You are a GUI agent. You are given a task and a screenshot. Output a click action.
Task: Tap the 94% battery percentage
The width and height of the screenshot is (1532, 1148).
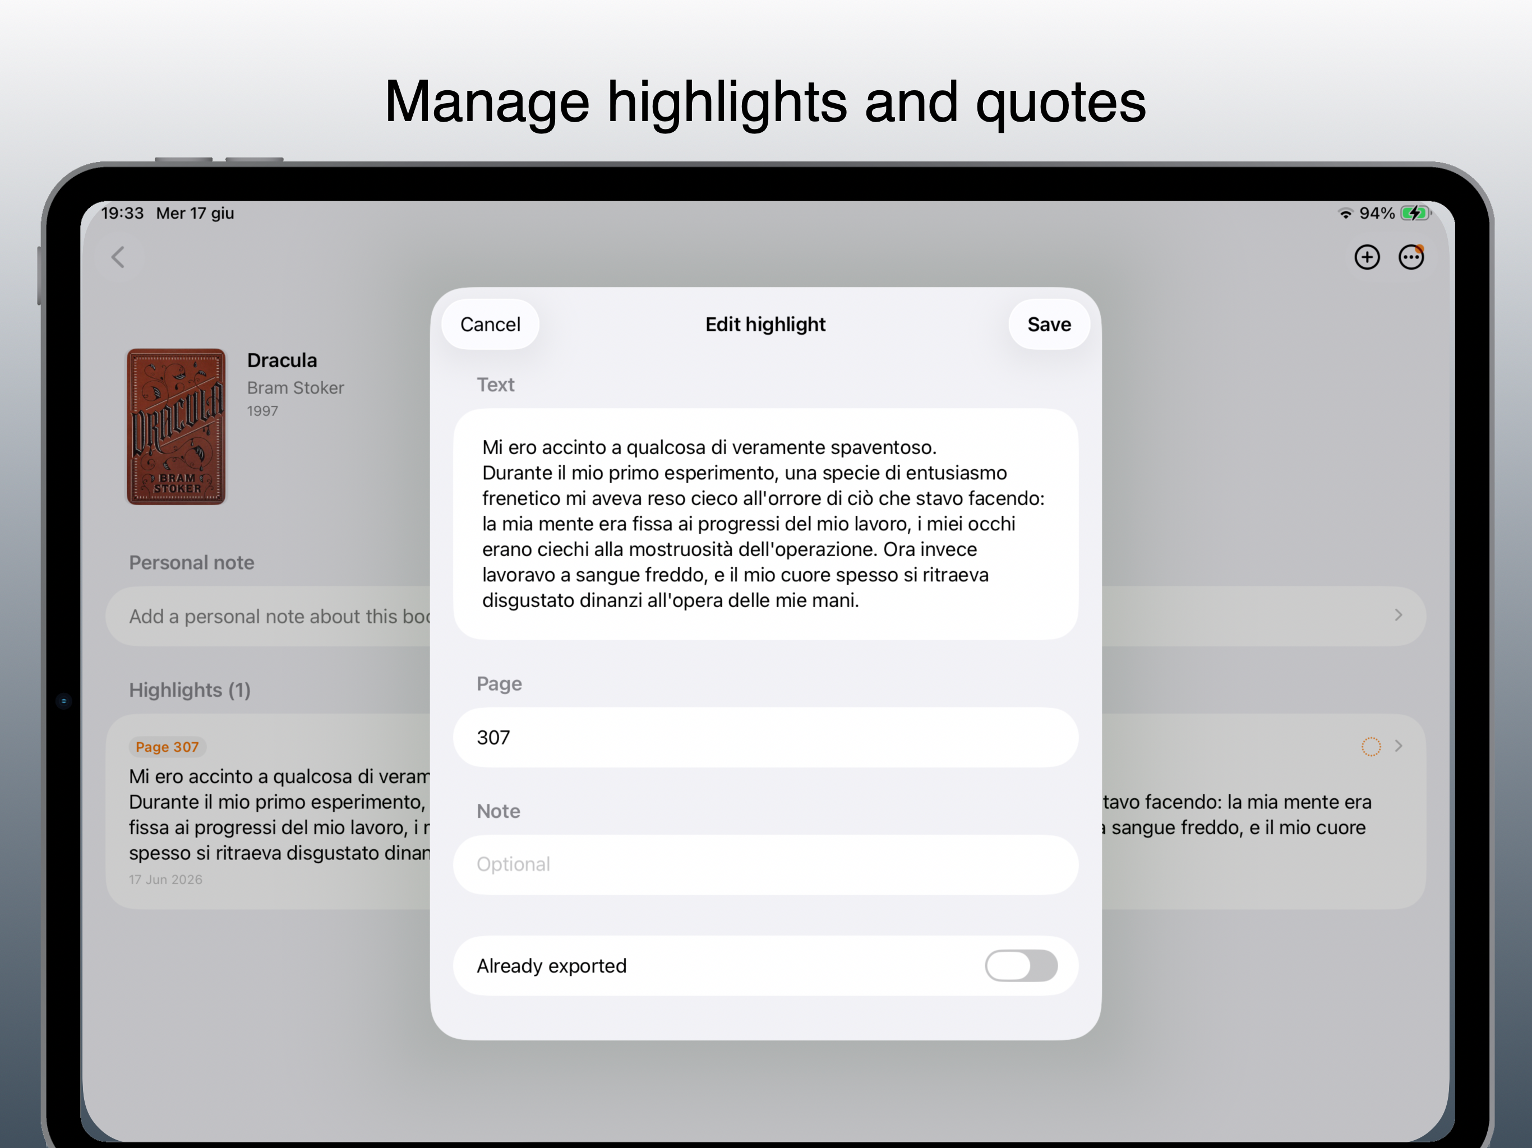pos(1377,213)
